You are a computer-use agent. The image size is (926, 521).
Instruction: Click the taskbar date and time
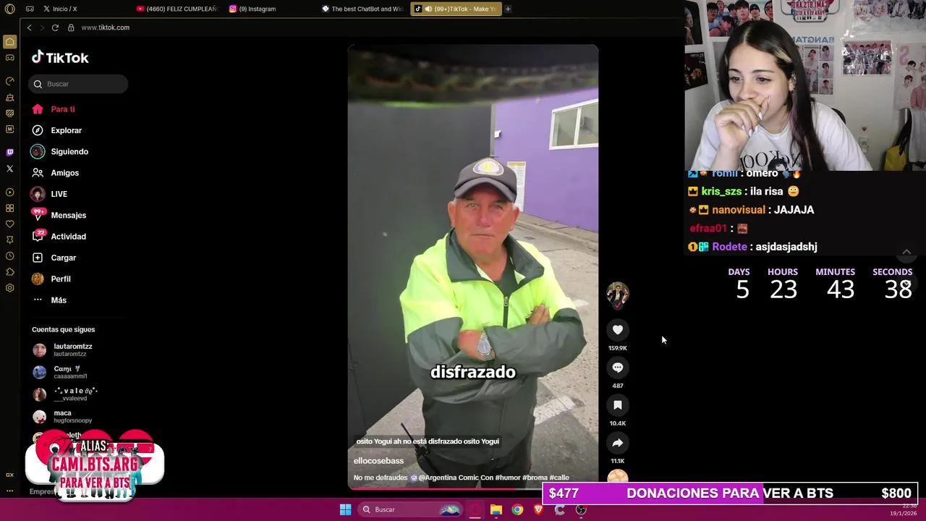903,509
